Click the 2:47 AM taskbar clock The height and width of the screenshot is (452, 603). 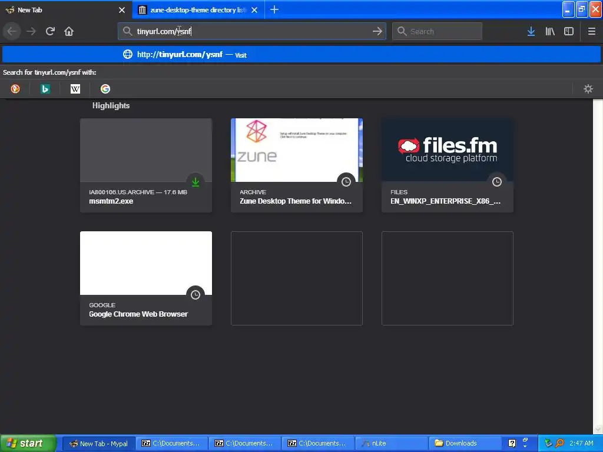pos(581,443)
